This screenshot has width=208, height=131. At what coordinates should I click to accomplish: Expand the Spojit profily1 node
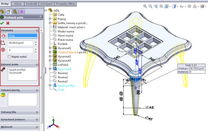point(50,85)
